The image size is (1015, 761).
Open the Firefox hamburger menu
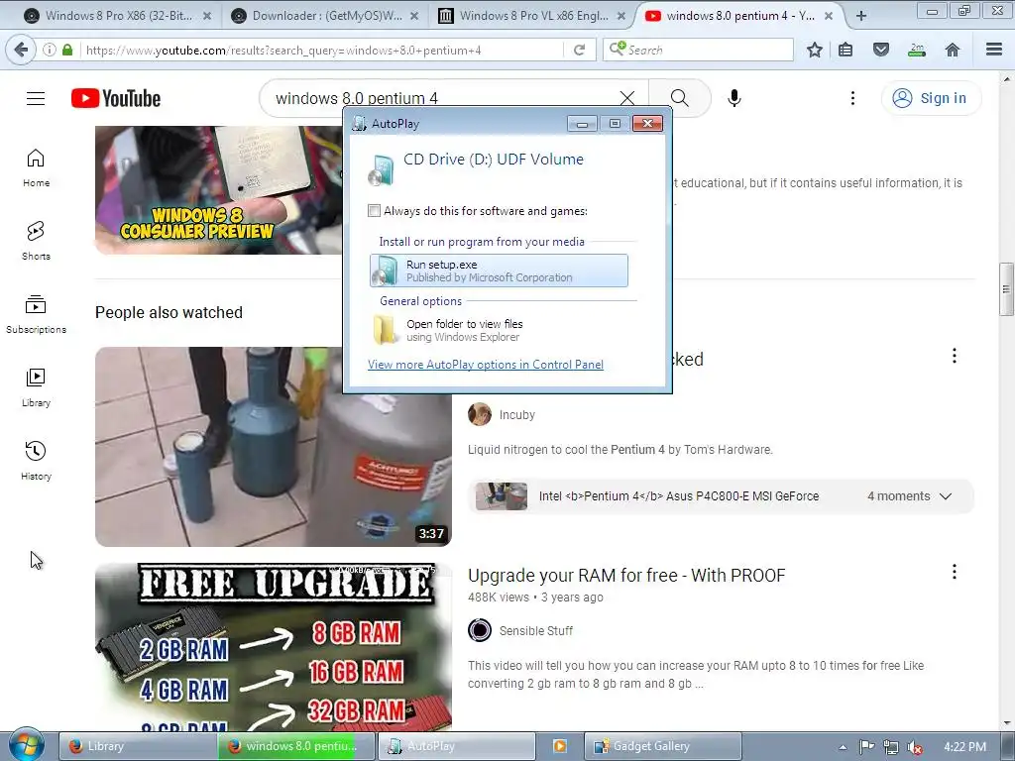click(x=994, y=50)
